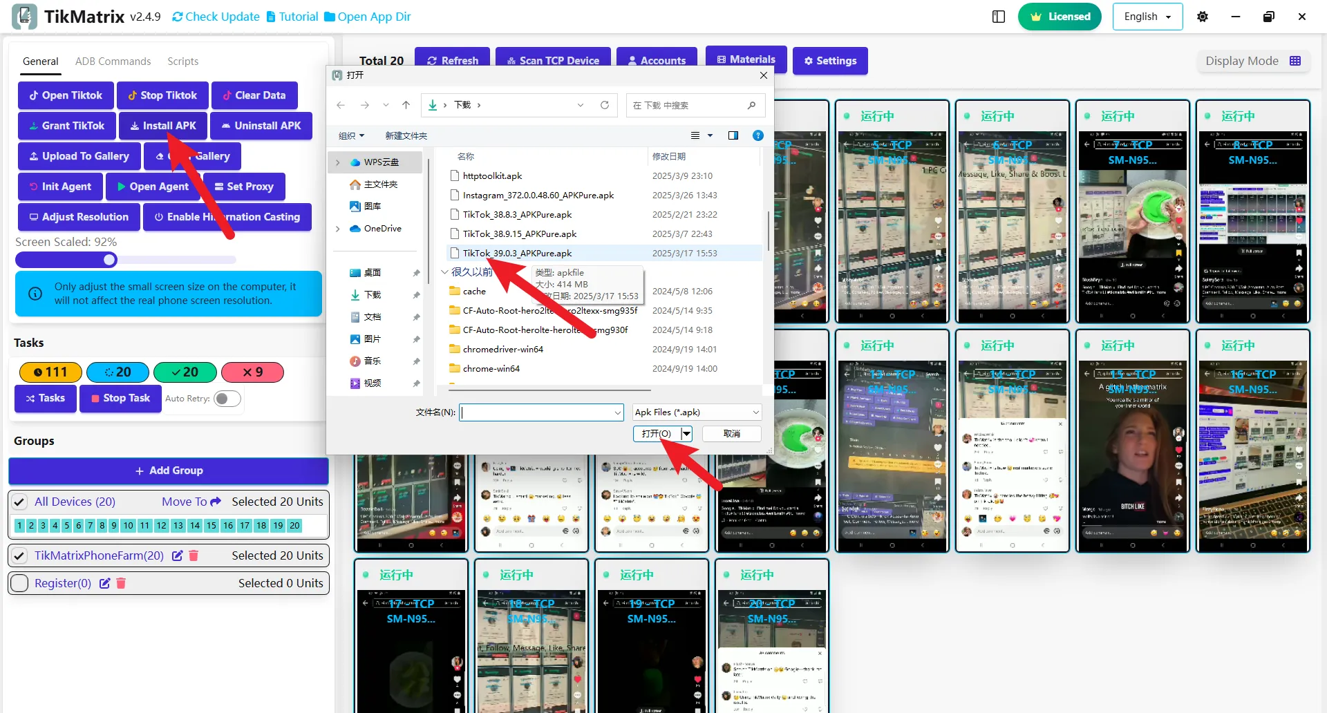Image resolution: width=1327 pixels, height=713 pixels.
Task: Click the help icon in file dialog
Action: 757,135
